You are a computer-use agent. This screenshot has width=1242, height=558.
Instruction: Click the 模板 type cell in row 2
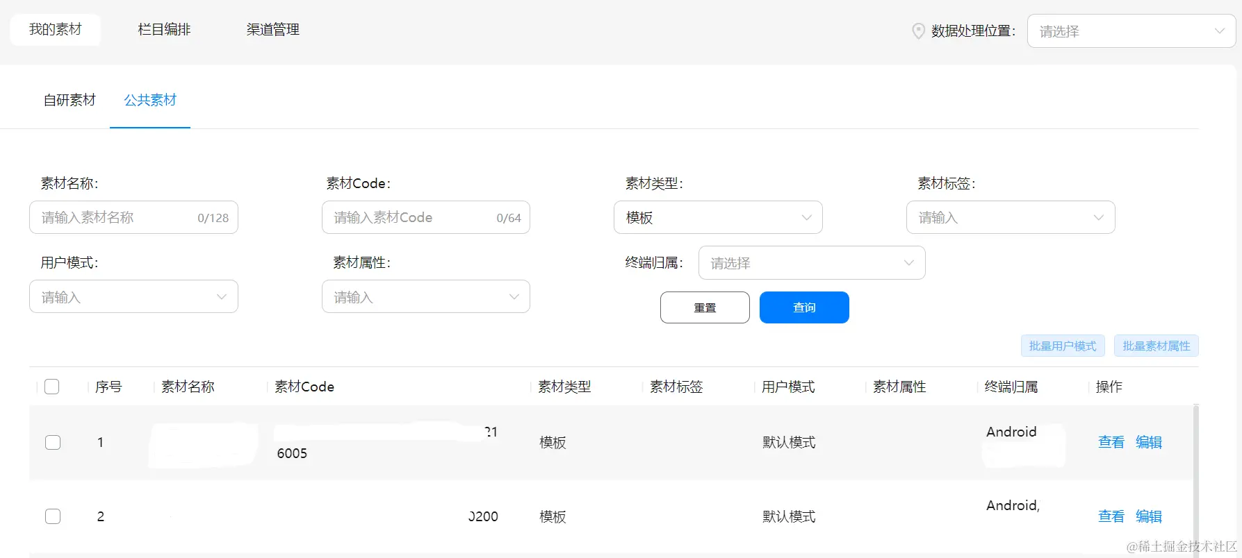click(553, 516)
